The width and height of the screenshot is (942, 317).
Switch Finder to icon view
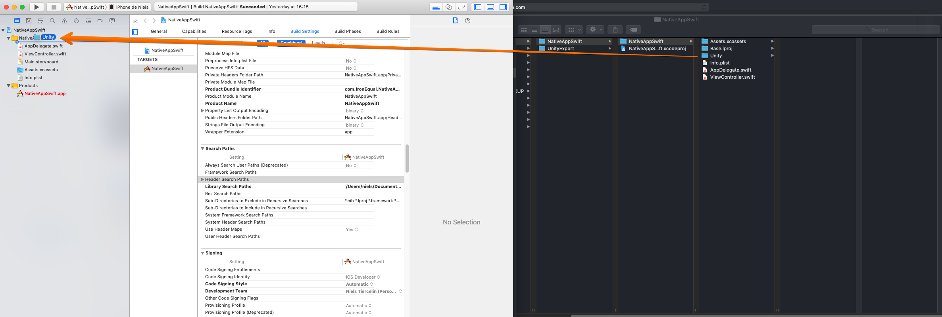coord(524,30)
